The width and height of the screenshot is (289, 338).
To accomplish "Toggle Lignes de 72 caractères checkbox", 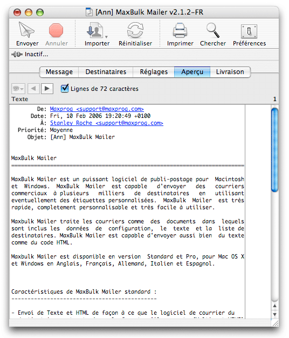I will pyautogui.click(x=65, y=88).
